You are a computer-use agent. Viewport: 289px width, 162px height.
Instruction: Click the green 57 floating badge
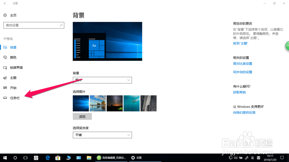pos(287,46)
